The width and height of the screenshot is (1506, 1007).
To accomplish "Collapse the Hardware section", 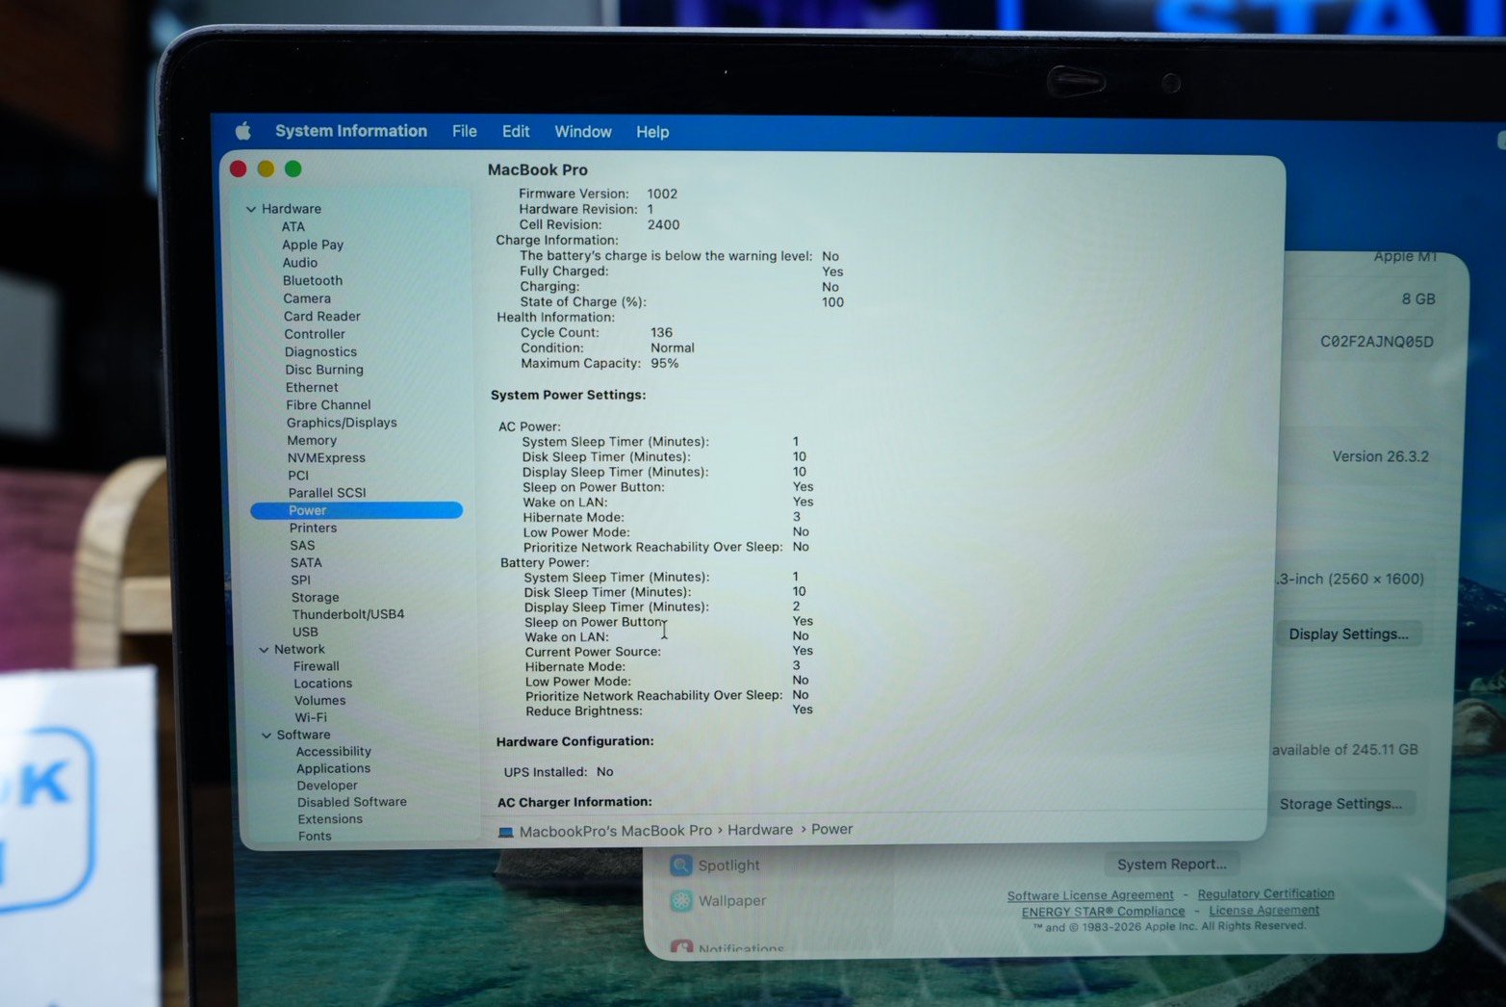I will [251, 209].
